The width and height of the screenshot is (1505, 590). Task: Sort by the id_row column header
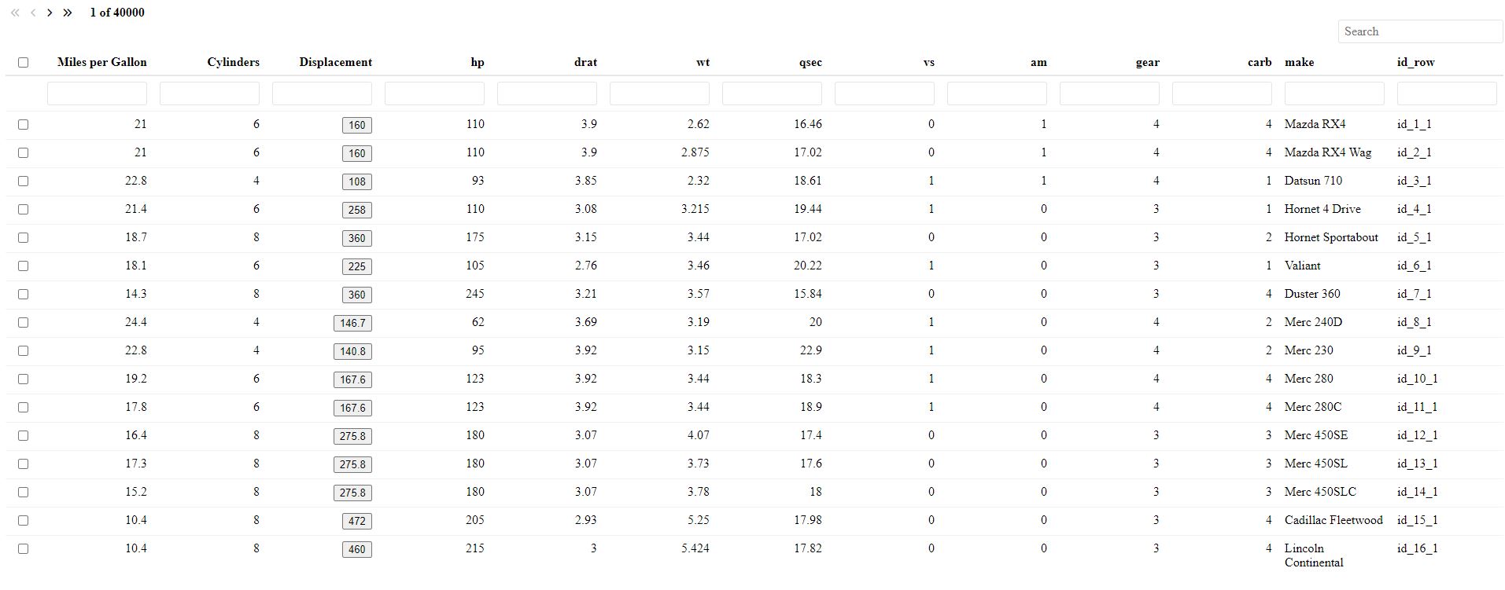coord(1415,62)
